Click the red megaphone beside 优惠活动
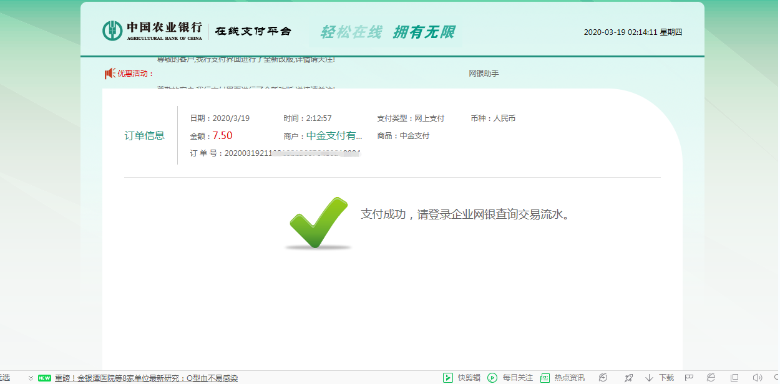 click(107, 73)
